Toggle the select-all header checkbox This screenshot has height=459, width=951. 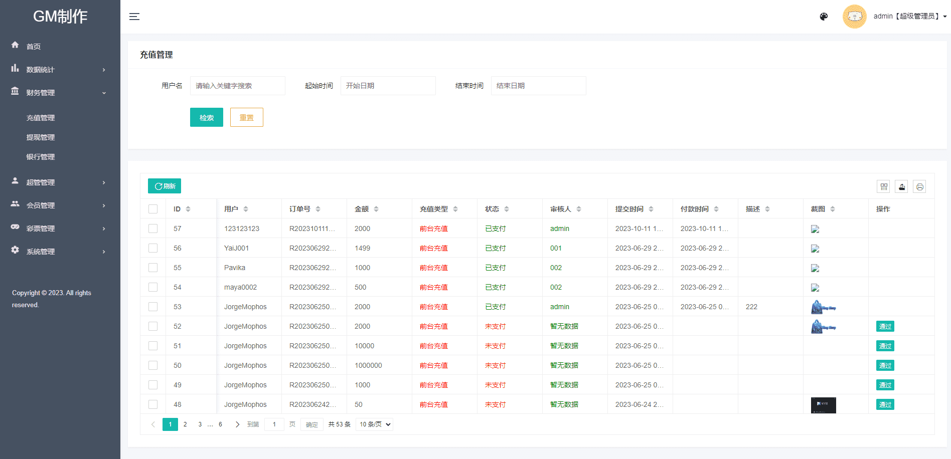point(153,209)
